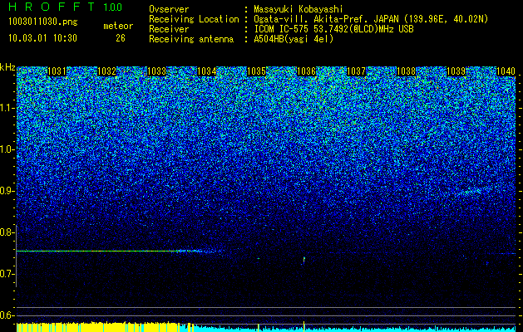Select the file name 1003011030.png
This screenshot has height=332, width=523.
coord(43,22)
